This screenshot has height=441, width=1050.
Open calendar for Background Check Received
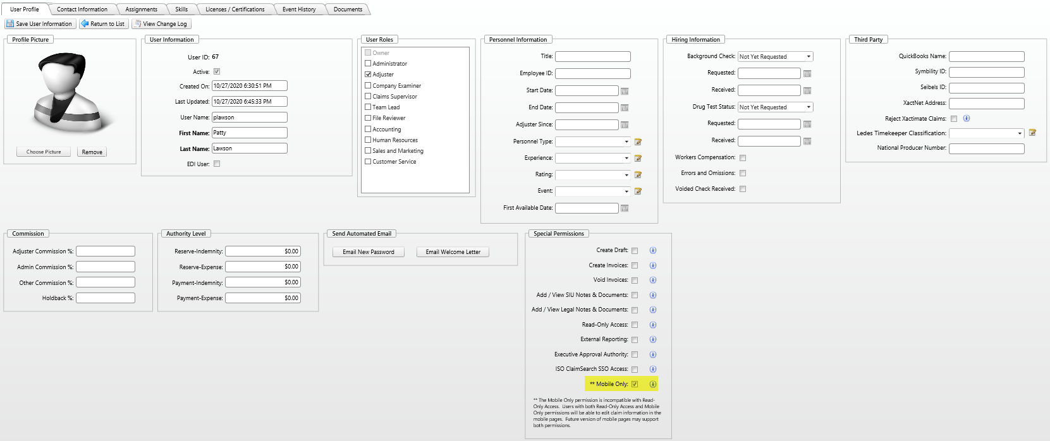[807, 91]
